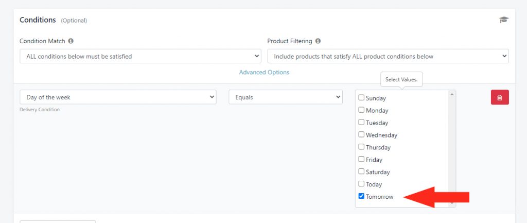
Task: Enable the Wednesday checkbox
Action: pyautogui.click(x=361, y=134)
